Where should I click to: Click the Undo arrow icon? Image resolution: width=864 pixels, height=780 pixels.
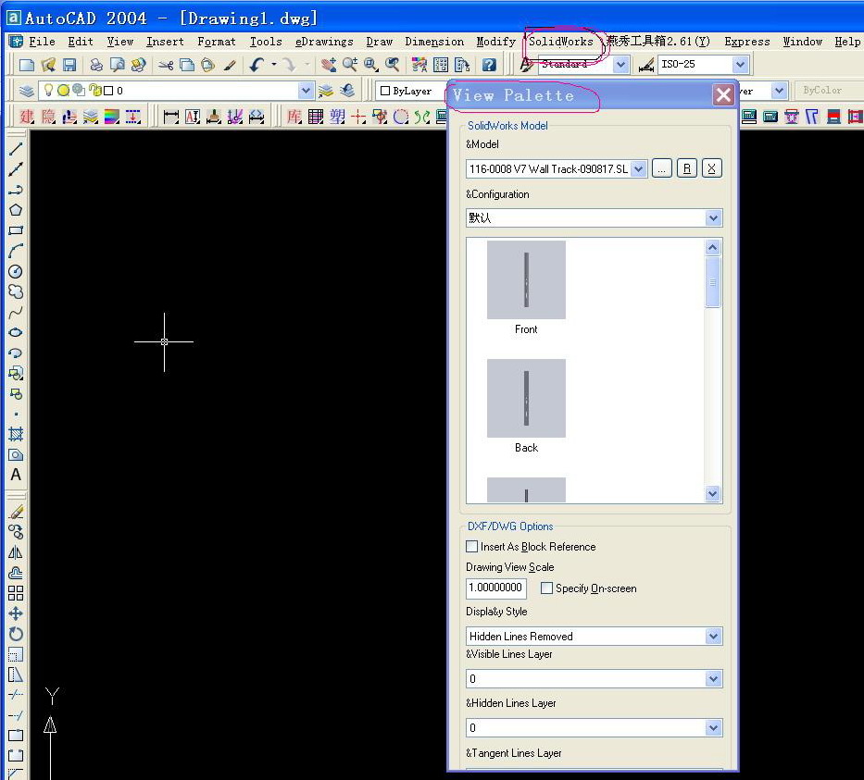[257, 65]
